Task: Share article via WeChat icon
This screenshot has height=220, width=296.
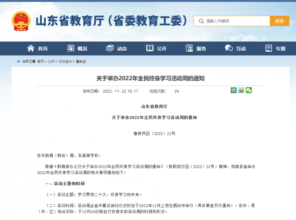Action: click(x=248, y=90)
